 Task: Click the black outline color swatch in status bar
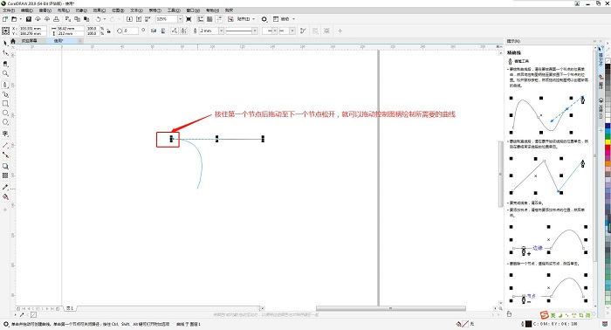pos(528,324)
